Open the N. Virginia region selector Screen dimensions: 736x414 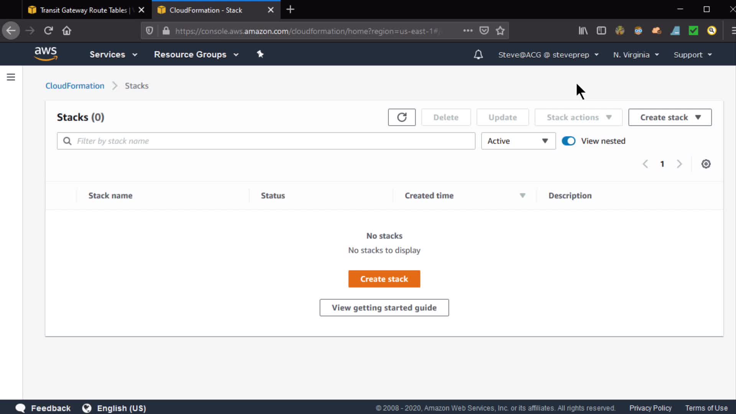click(636, 55)
